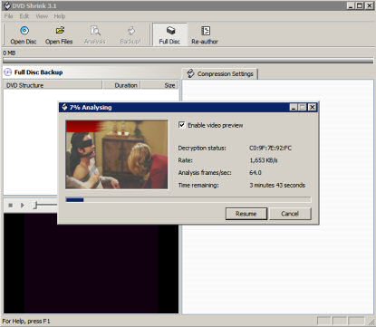Stop the video preview playback
This screenshot has height=327, width=376.
(x=11, y=206)
